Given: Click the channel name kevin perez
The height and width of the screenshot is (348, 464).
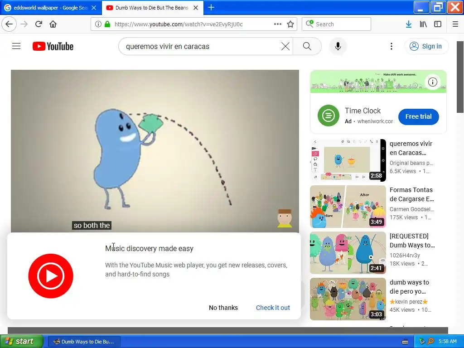Looking at the screenshot, I should [x=409, y=301].
